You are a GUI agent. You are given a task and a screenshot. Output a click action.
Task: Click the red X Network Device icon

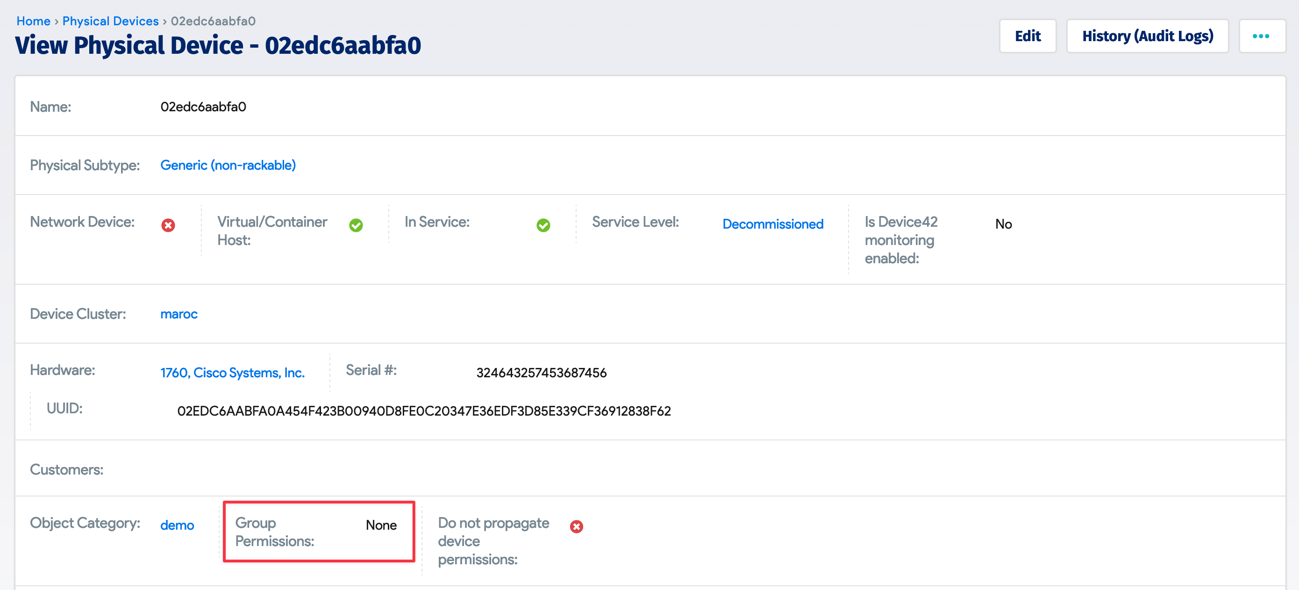coord(168,225)
